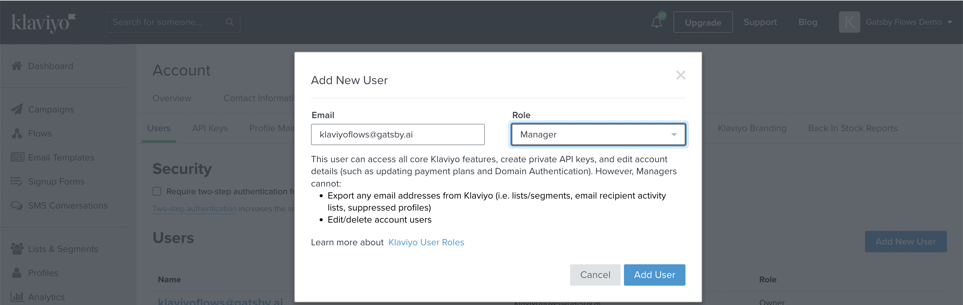
Task: Click the Gatsby Flows Demo avatar
Action: pos(849,22)
